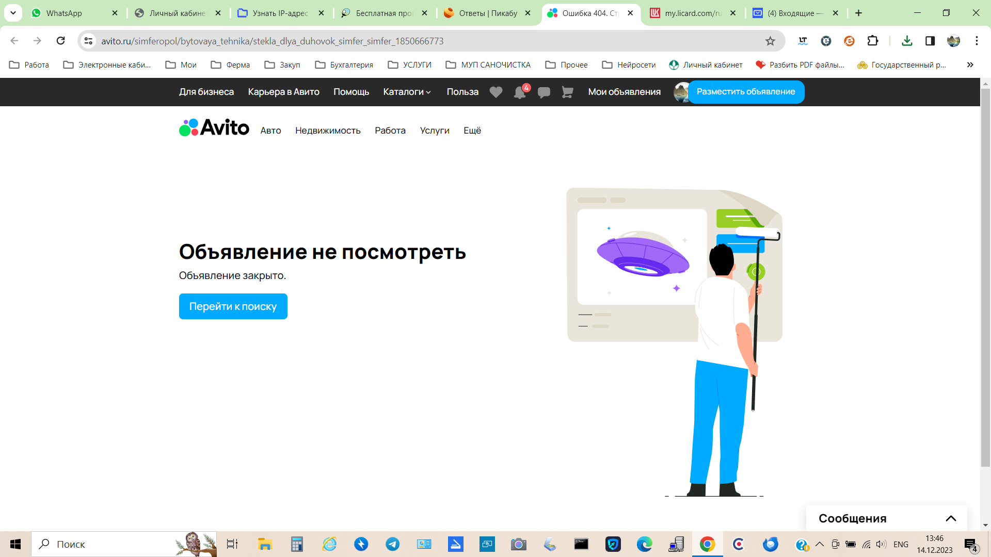Toggle Chrome side panel
The width and height of the screenshot is (991, 557).
click(930, 41)
